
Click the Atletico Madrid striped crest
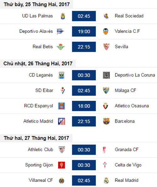coord(62,121)
